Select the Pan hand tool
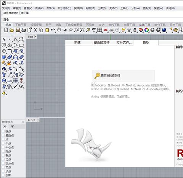This screenshot has height=178, width=183. (59, 30)
